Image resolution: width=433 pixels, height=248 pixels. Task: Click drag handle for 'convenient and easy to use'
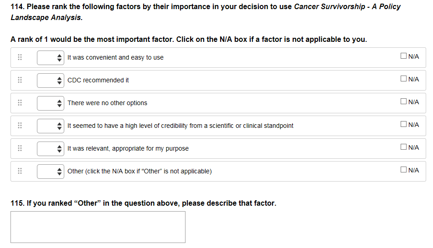pos(20,57)
